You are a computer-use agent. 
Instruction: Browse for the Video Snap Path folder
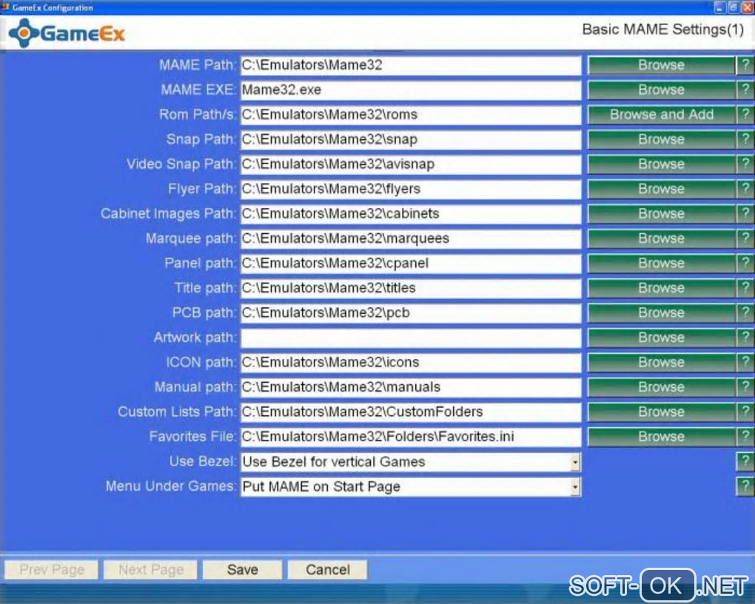tap(662, 164)
